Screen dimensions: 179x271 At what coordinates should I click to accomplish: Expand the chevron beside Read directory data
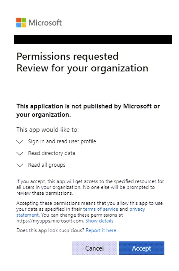[20, 154]
